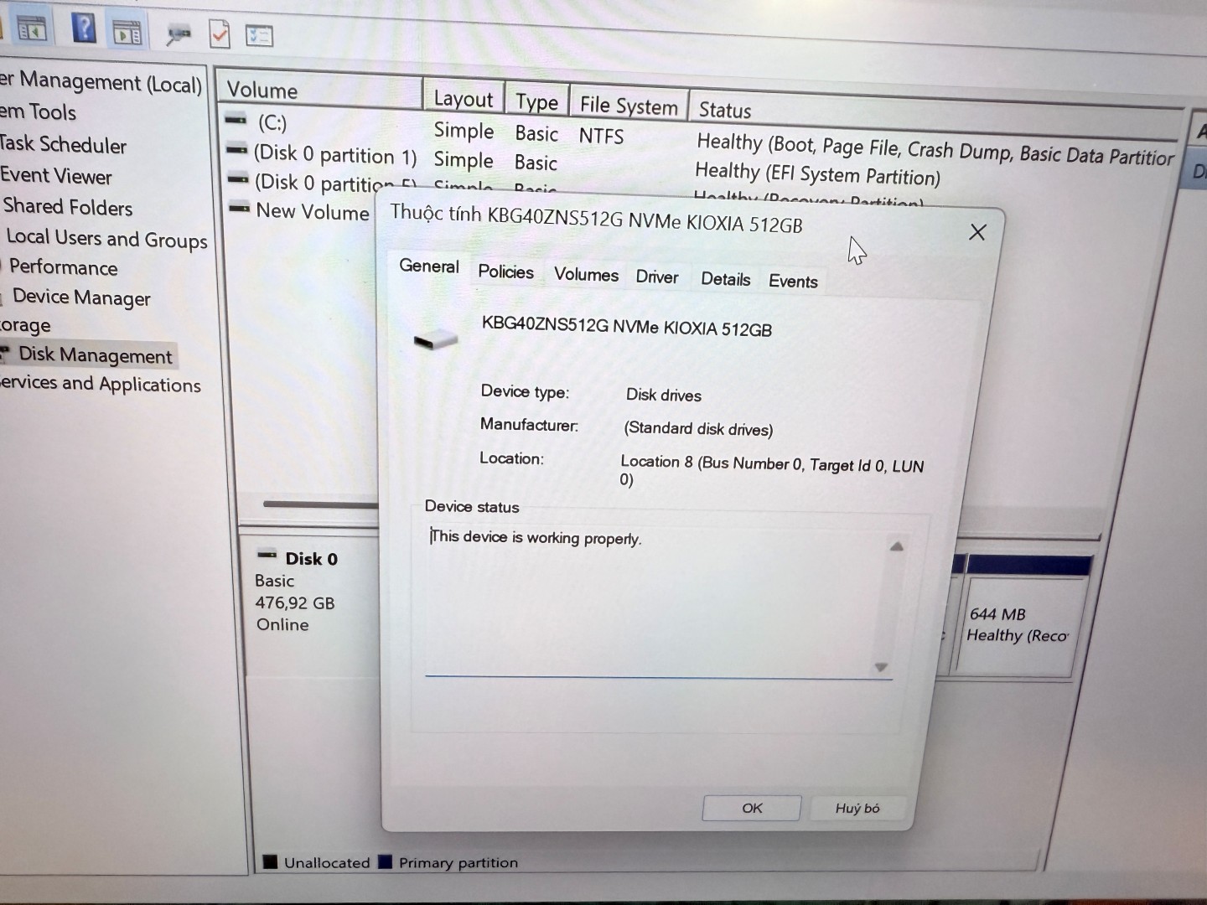Click "Healthy (EFI System Partition)" status text
The image size is (1207, 905).
[x=817, y=173]
